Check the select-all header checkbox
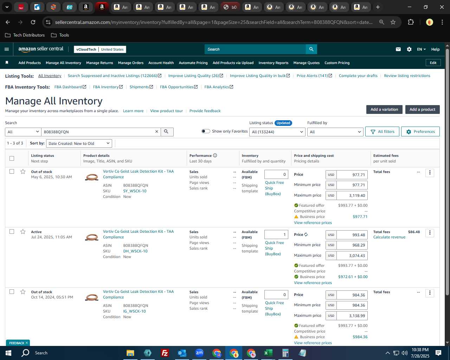 click(x=12, y=158)
